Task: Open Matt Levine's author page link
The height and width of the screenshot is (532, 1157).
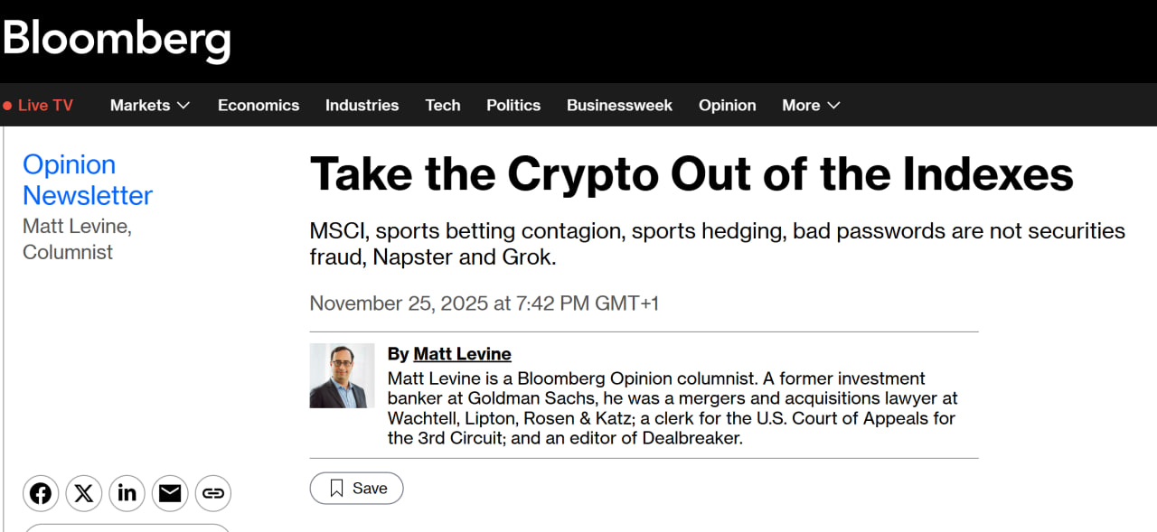Action: [462, 354]
